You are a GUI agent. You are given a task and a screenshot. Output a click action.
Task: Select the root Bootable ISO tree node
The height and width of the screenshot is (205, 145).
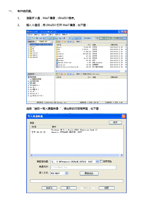click(x=40, y=45)
